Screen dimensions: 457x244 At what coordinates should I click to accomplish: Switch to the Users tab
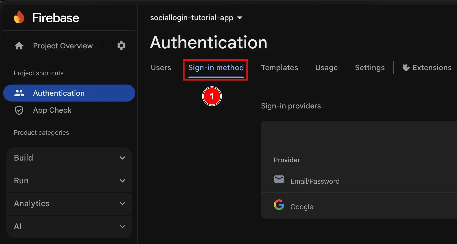coord(161,68)
